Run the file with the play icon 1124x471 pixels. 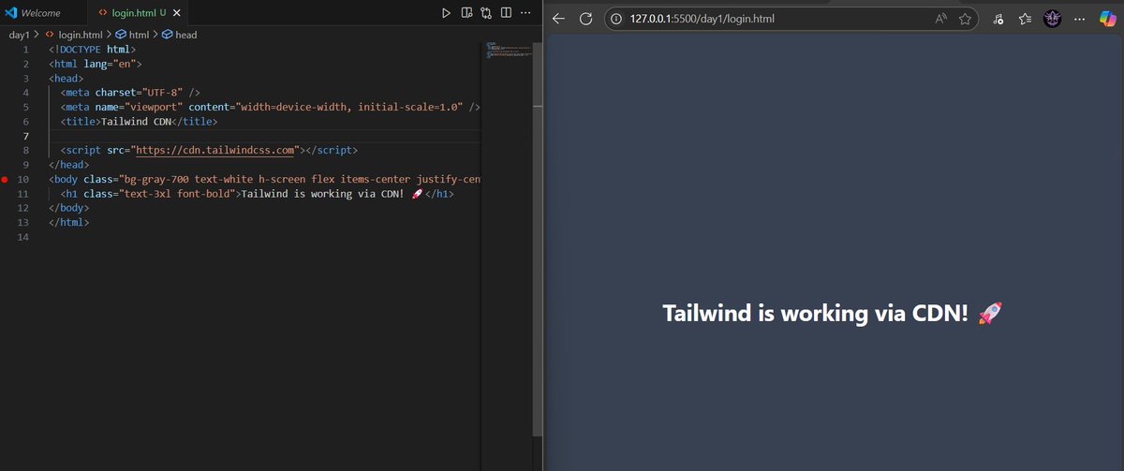click(446, 13)
